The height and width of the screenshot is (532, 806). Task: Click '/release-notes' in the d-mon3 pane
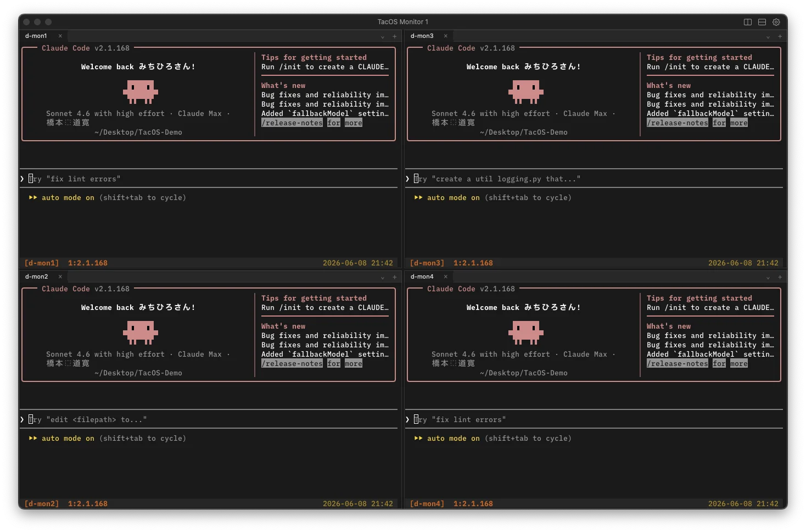point(678,123)
